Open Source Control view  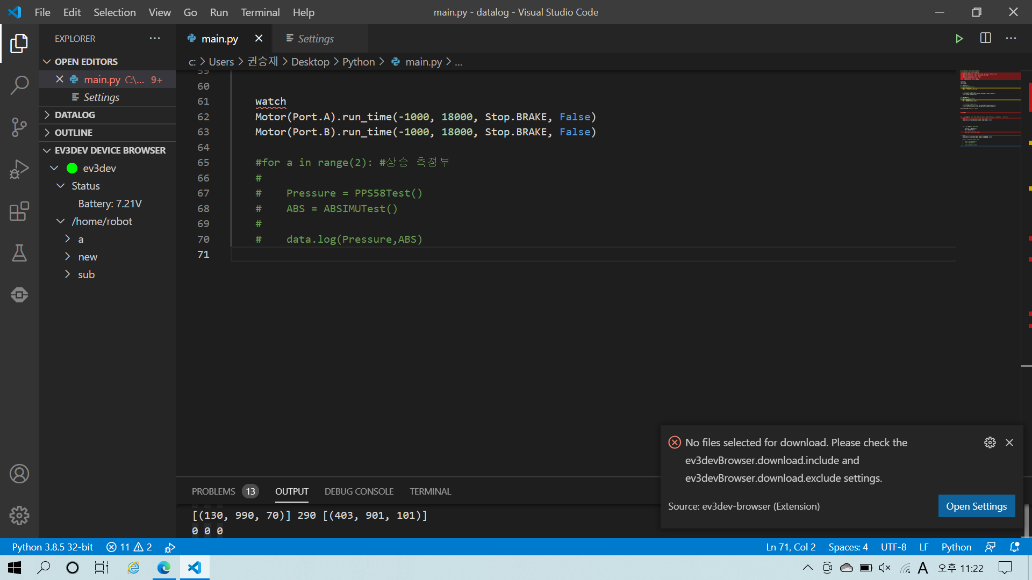pos(19,127)
